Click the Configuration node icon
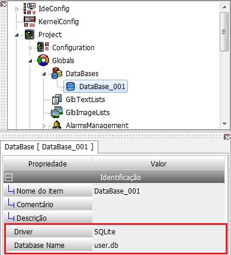231x255 pixels. [43, 47]
